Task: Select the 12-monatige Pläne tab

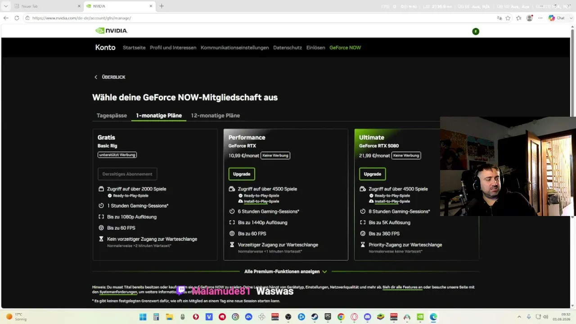Action: tap(215, 116)
